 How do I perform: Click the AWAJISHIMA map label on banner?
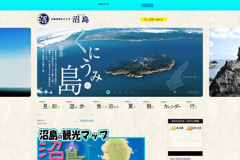190,77
